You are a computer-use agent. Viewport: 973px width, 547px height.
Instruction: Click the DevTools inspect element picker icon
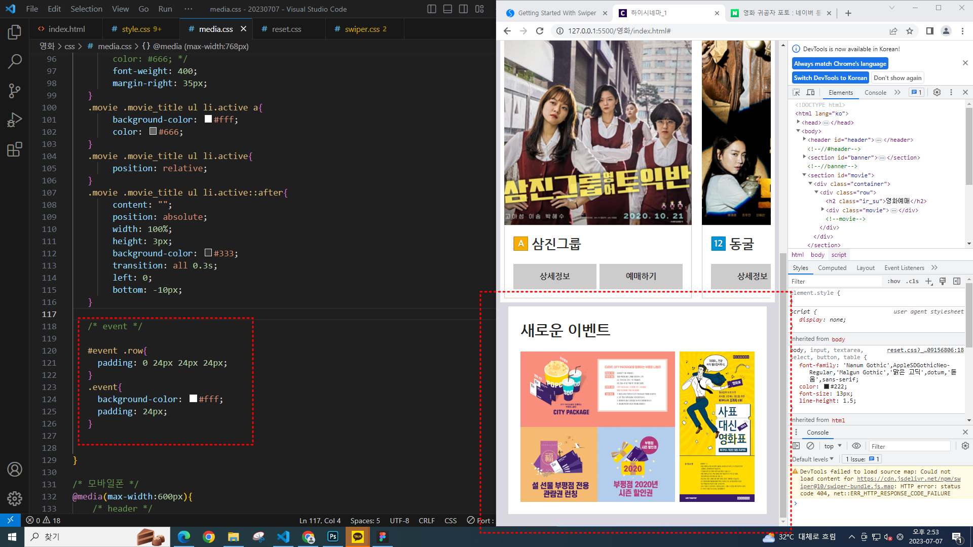(796, 92)
